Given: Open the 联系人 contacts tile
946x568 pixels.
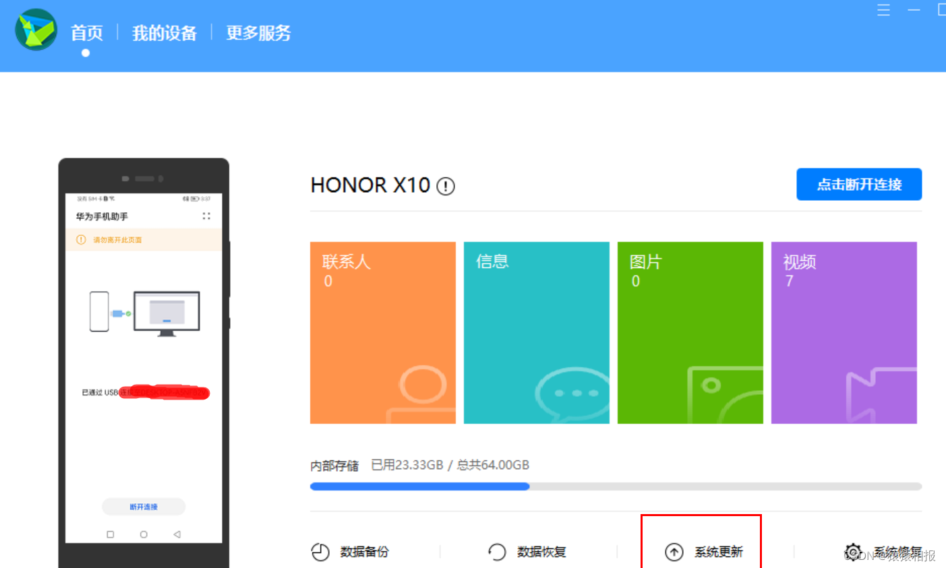Looking at the screenshot, I should click(383, 333).
